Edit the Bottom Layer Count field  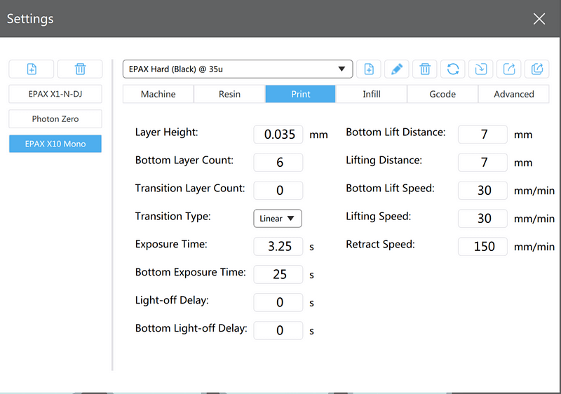pos(278,163)
